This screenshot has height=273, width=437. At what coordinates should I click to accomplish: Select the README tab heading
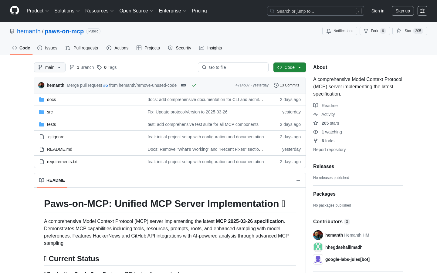[52, 180]
